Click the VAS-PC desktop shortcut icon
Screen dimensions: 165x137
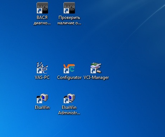42,68
